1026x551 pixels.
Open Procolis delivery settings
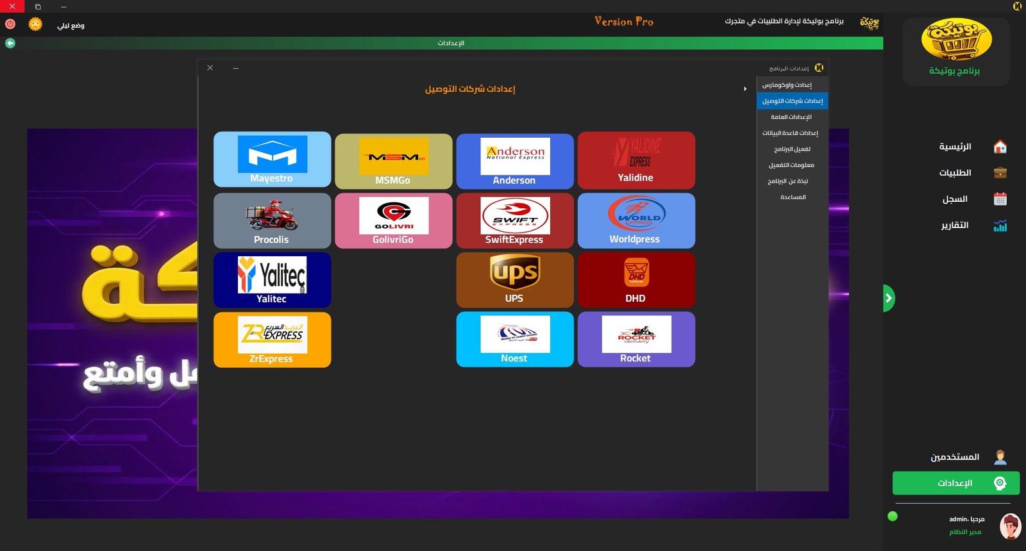[x=272, y=220]
